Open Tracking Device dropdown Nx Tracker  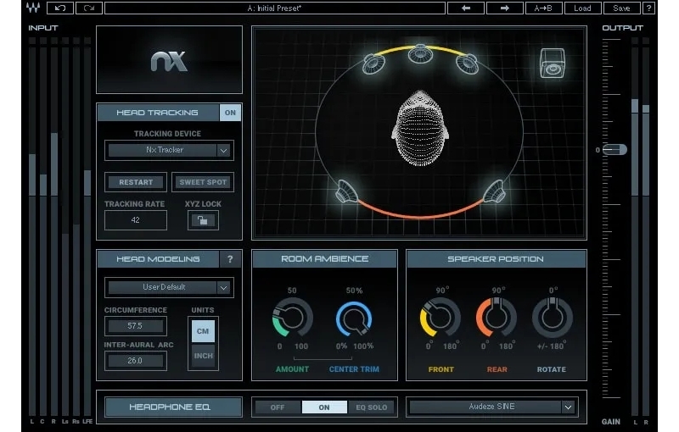tap(169, 150)
